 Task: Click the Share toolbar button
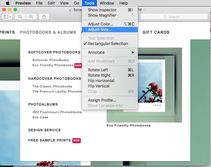pos(44,17)
